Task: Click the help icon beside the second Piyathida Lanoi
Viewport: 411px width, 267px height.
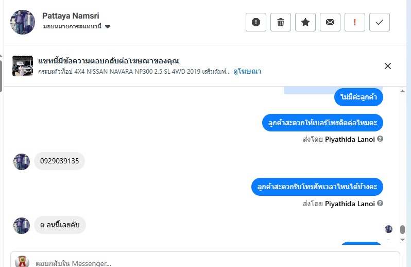Action: click(x=380, y=204)
